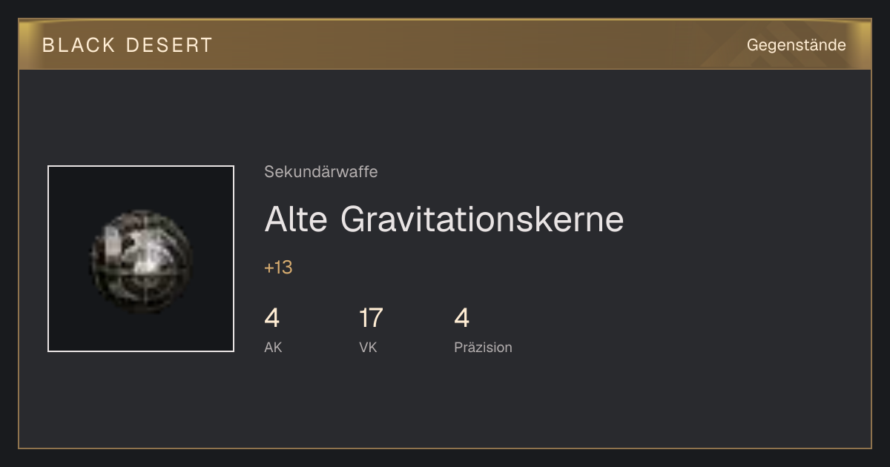Image resolution: width=890 pixels, height=467 pixels.
Task: Click the AK stat value 4
Action: pyautogui.click(x=271, y=318)
